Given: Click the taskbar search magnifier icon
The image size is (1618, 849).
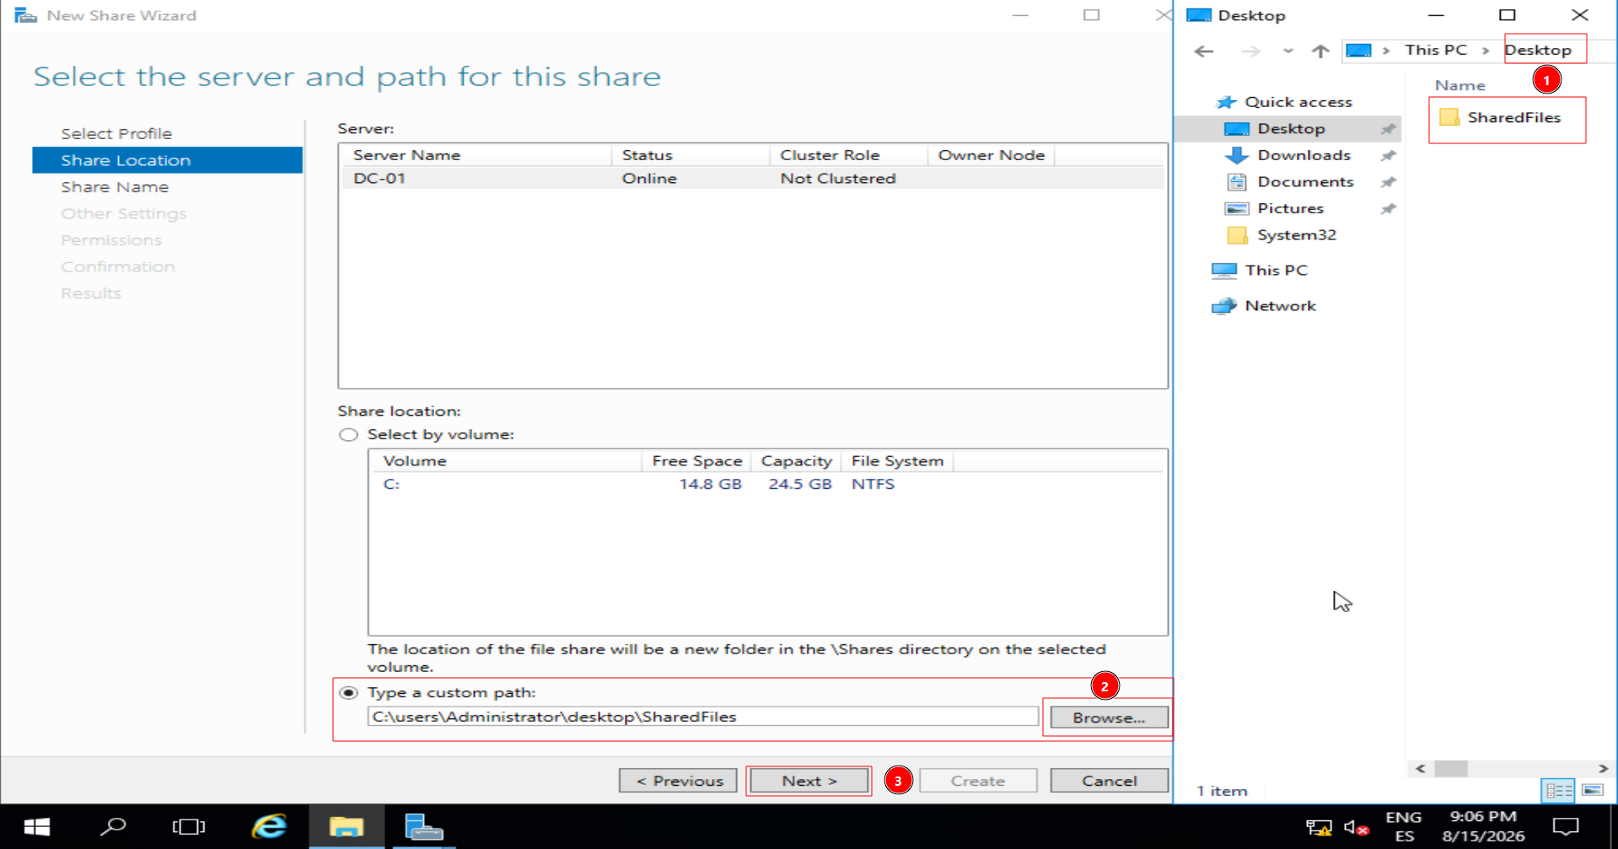Looking at the screenshot, I should 113,826.
